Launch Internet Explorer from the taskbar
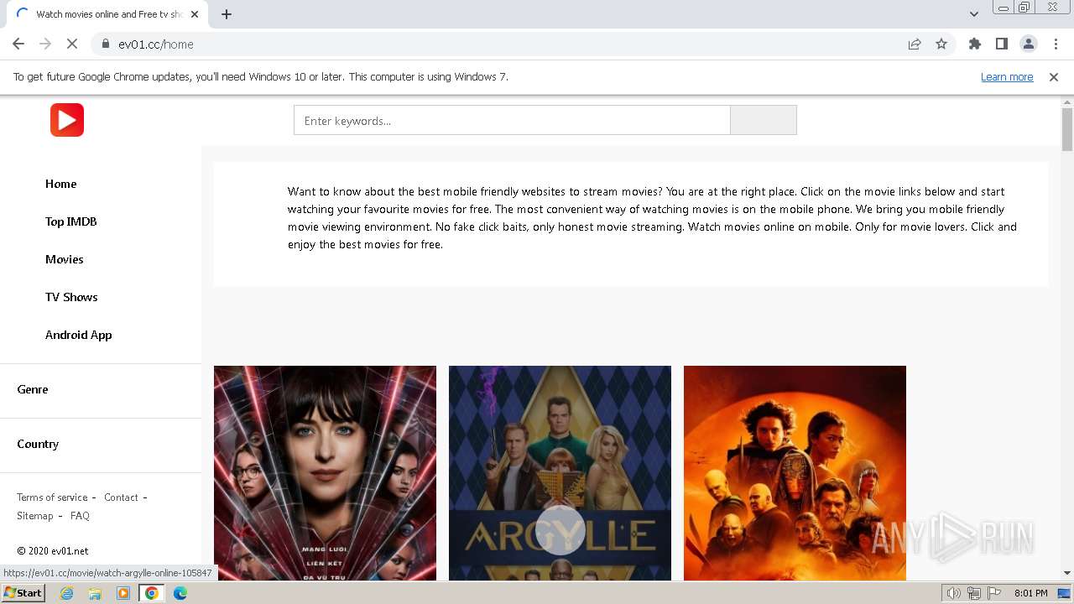This screenshot has width=1074, height=604. 66,593
